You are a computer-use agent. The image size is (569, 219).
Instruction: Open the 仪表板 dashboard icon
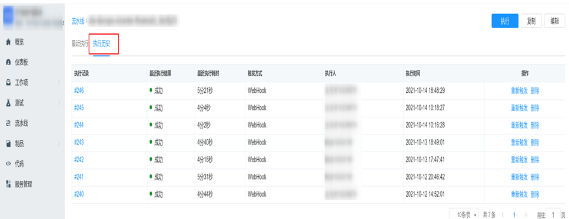point(8,63)
